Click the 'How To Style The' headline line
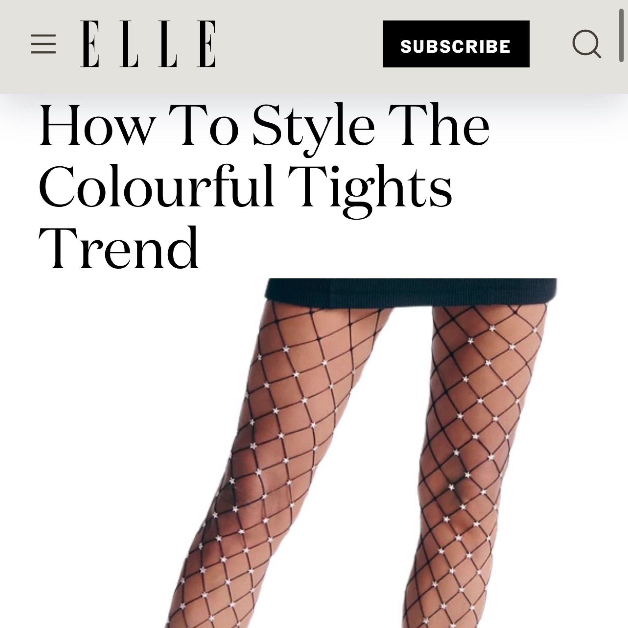This screenshot has width=628, height=628. [264, 127]
